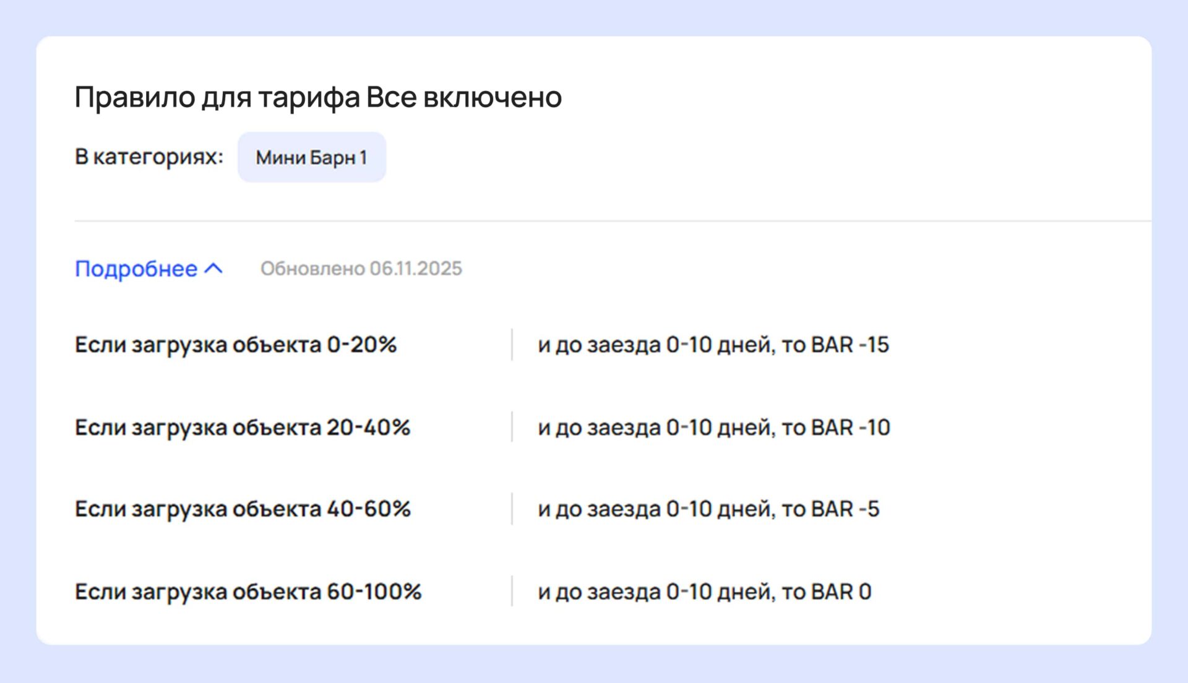Screen dimensions: 1188x683
Task: Click the rule result 'BAR 0'
Action: tap(841, 591)
